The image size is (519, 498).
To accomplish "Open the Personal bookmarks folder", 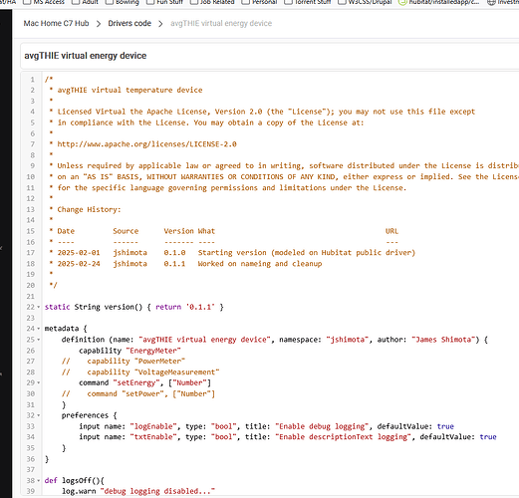I will pos(260,2).
